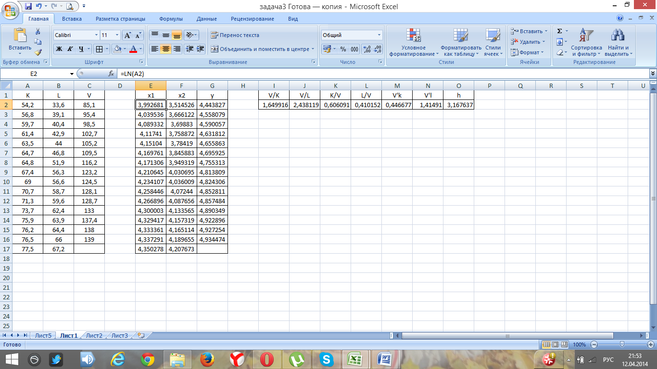This screenshot has height=369, width=657.
Task: Click the Paste clipboard icon
Action: coord(20,36)
